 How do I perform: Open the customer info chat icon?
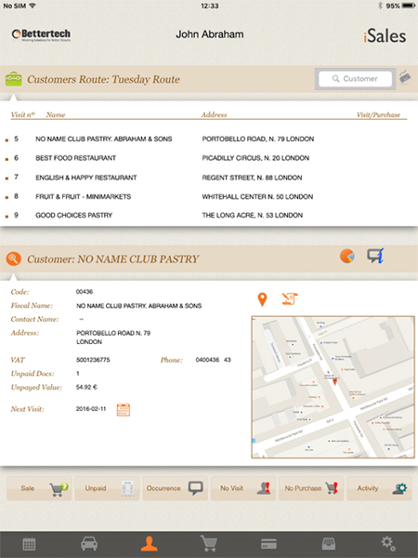point(375,256)
